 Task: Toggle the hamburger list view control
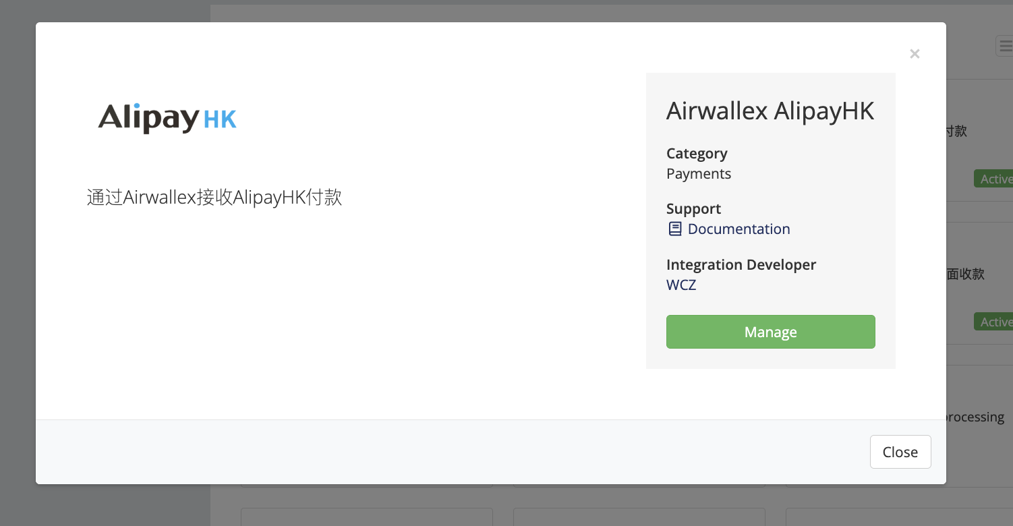(1006, 46)
